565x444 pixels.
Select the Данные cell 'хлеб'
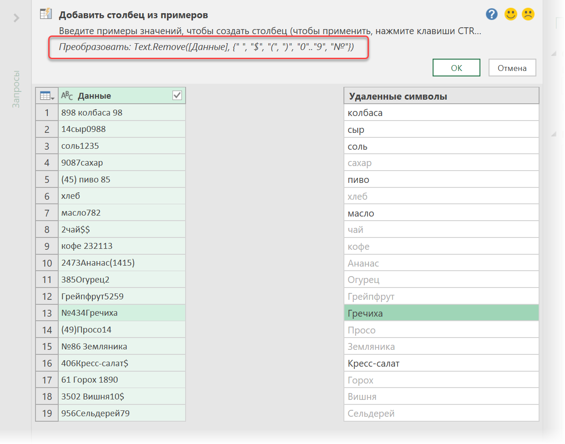(x=122, y=196)
